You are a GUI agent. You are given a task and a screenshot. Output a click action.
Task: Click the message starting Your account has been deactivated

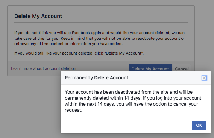(x=133, y=101)
